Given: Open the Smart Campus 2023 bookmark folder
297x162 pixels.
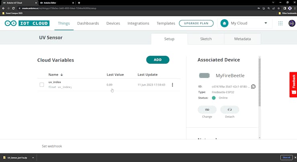Looking at the screenshot, I should tap(12, 13).
